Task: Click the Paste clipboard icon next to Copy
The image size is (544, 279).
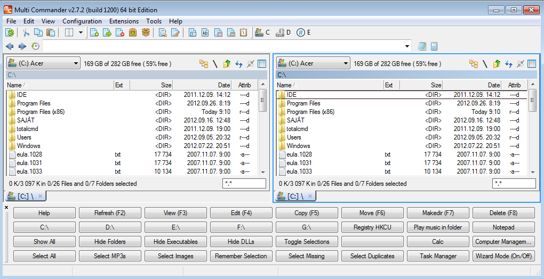Action: (51, 32)
